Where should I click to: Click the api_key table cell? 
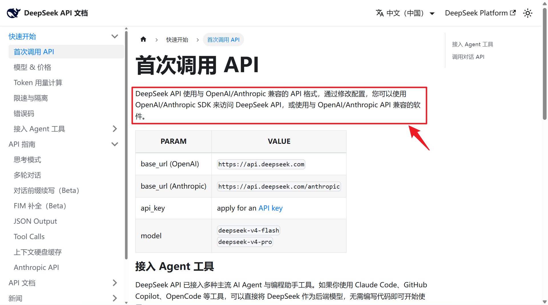click(174, 208)
